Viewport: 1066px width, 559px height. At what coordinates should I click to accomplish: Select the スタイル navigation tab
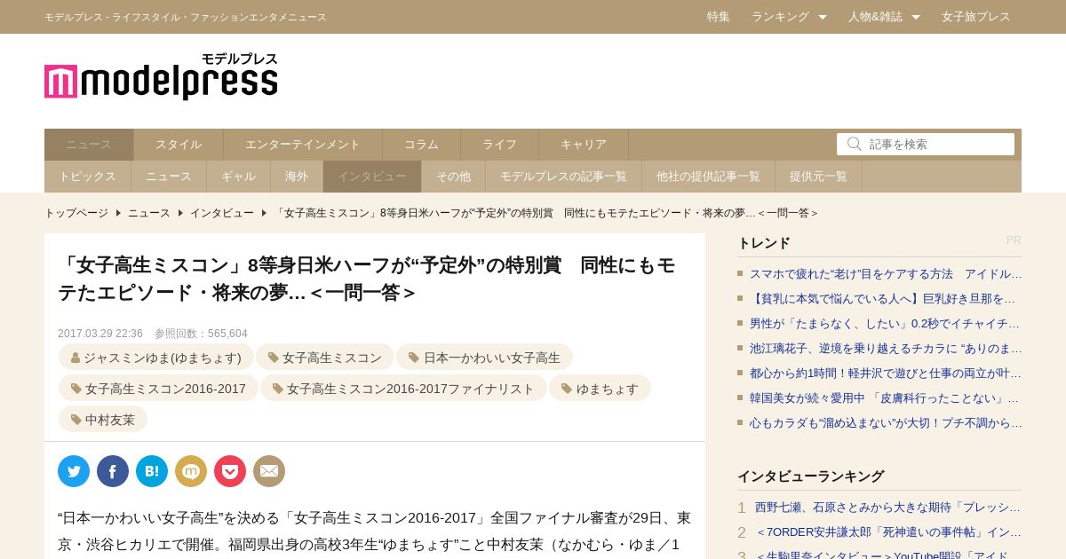[x=179, y=145]
